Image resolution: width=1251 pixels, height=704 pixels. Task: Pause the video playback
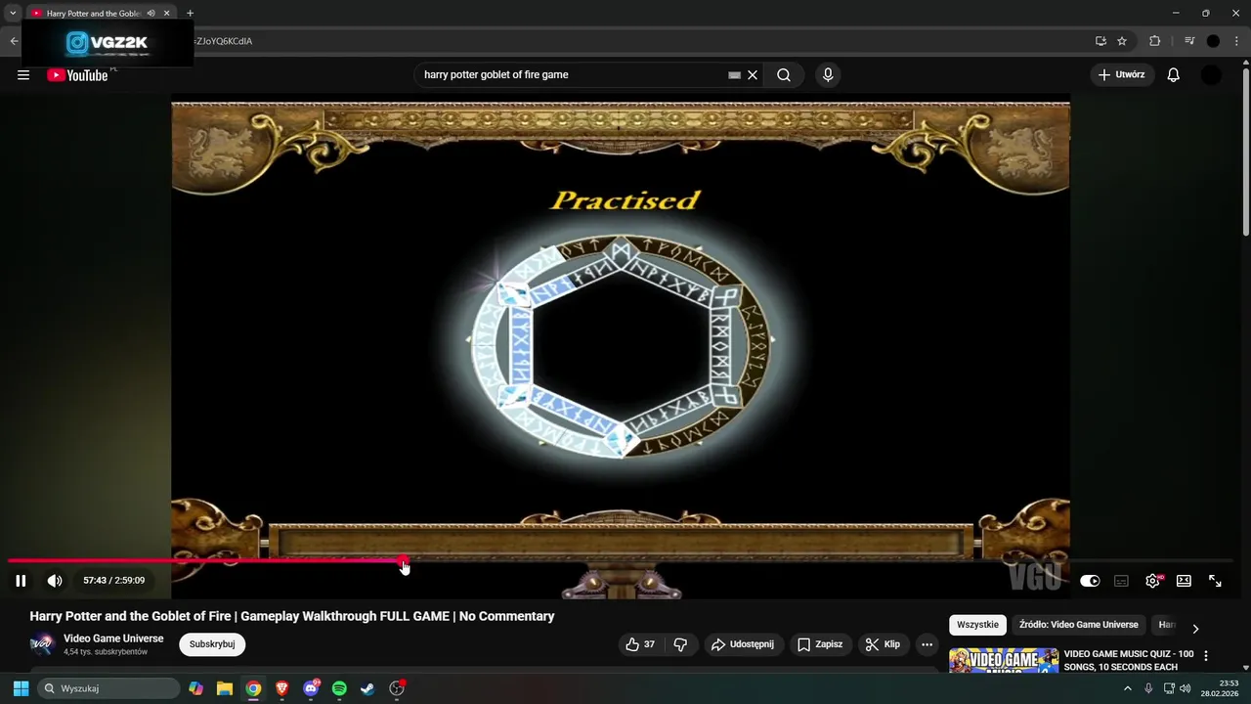click(x=21, y=581)
